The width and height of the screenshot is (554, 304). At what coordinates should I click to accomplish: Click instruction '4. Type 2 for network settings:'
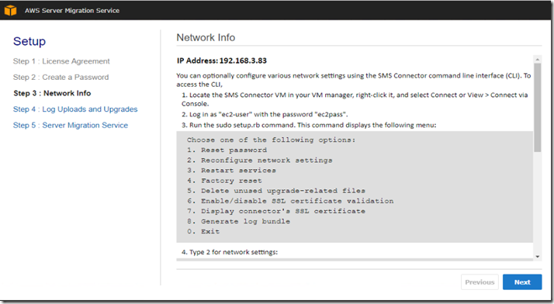coord(230,252)
